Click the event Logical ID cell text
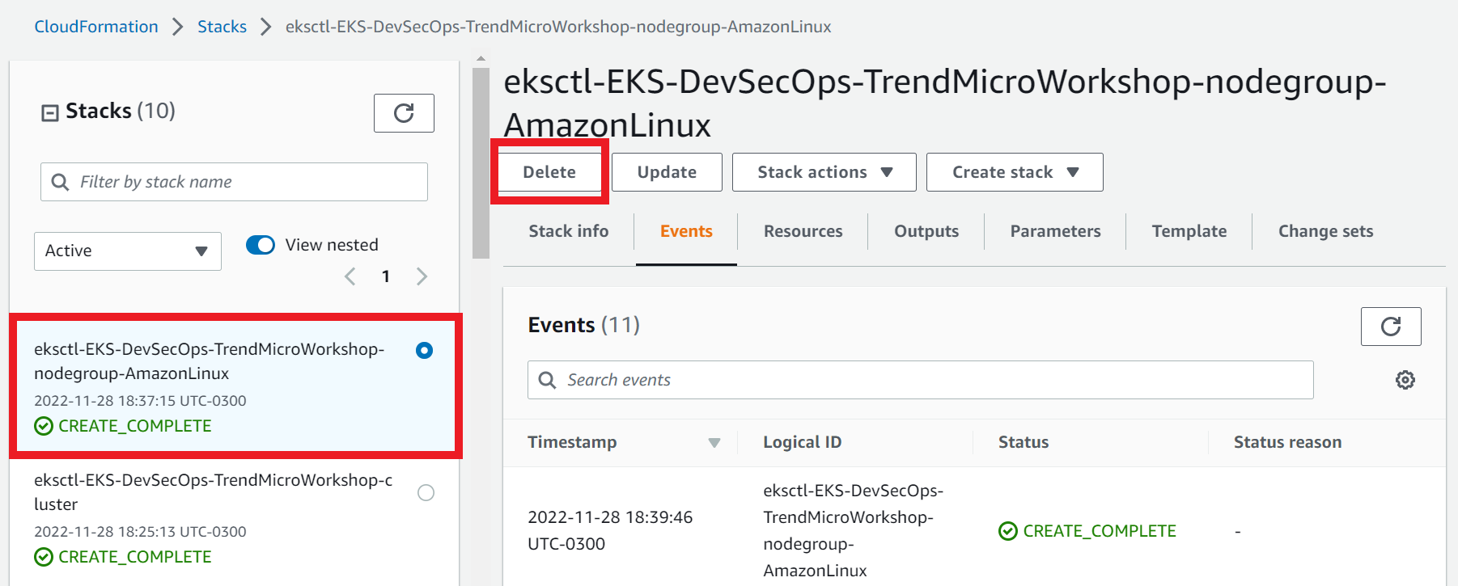This screenshot has width=1458, height=586. point(853,530)
